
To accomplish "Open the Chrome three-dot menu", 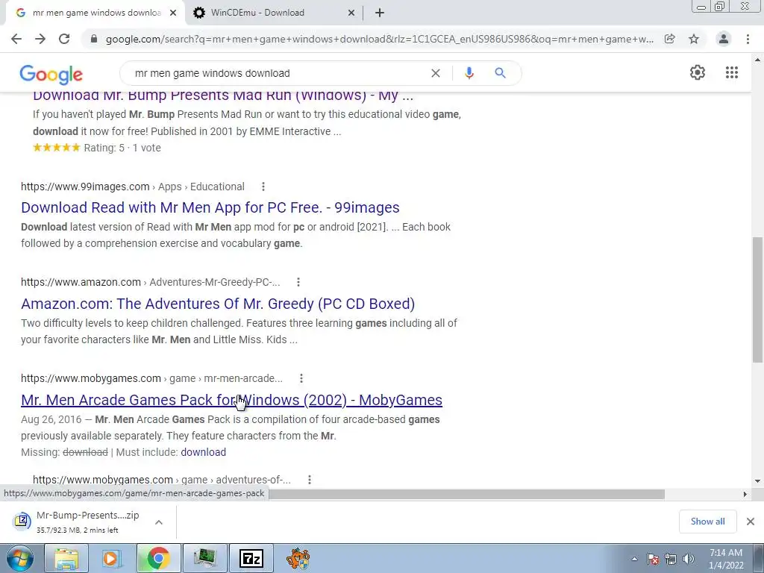I will point(748,39).
